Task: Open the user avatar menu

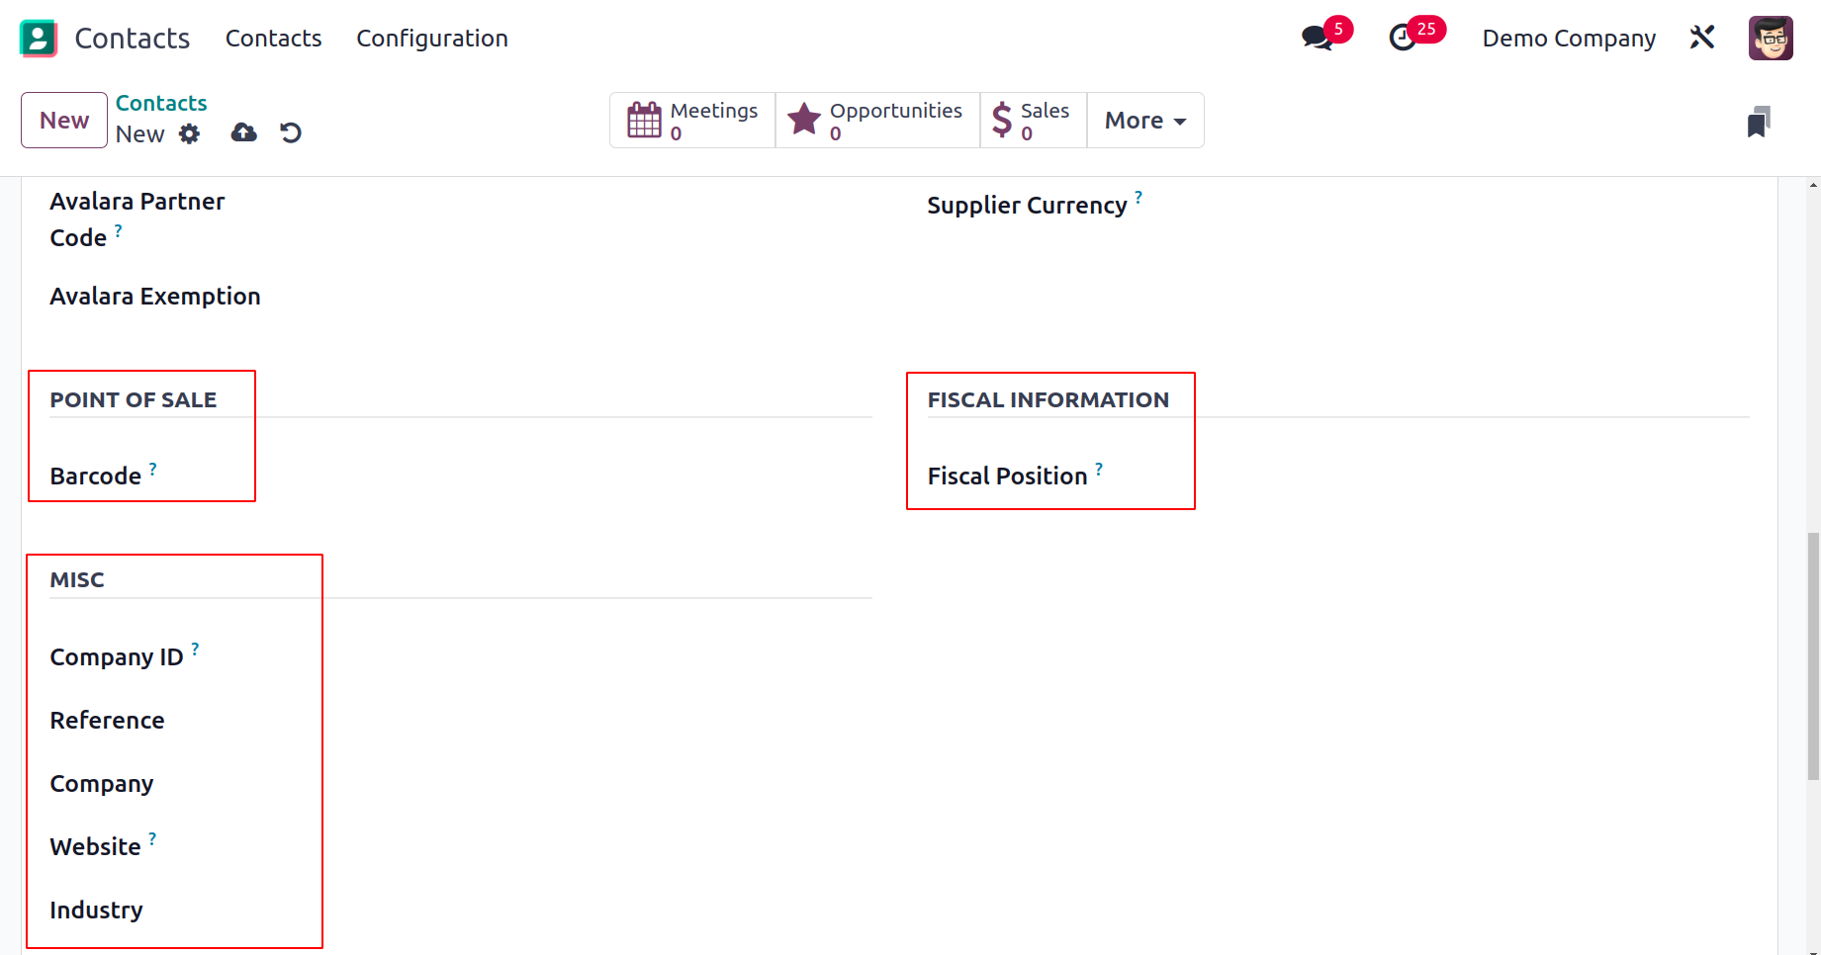Action: point(1771,39)
